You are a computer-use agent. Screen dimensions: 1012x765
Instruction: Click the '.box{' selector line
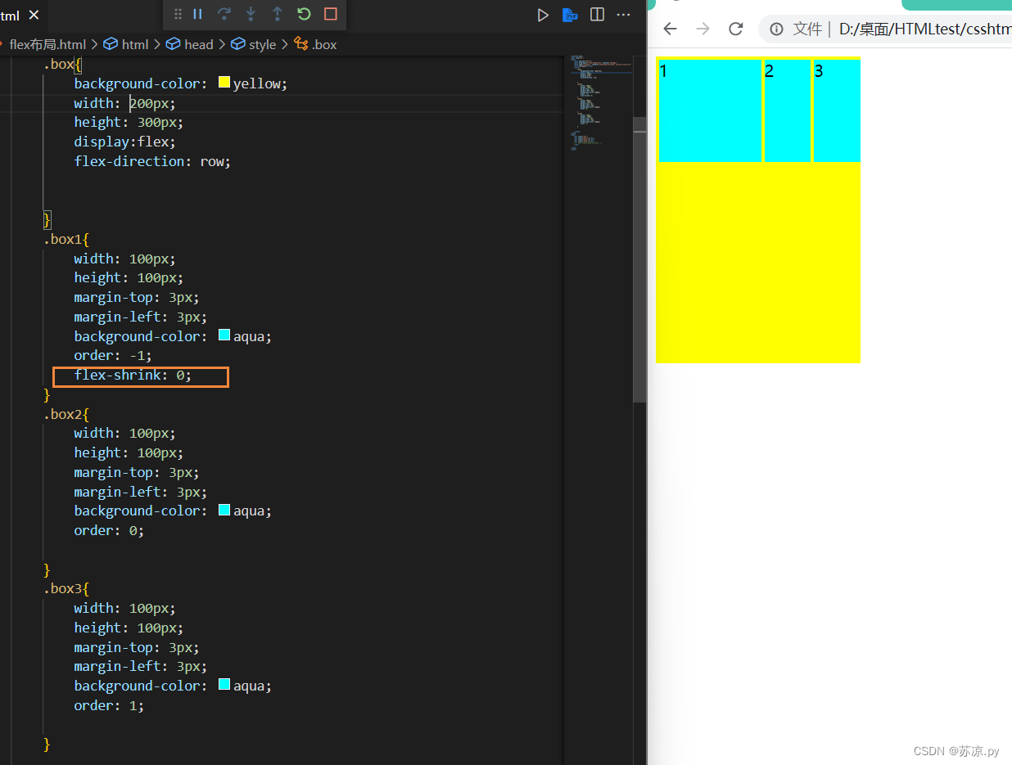63,64
